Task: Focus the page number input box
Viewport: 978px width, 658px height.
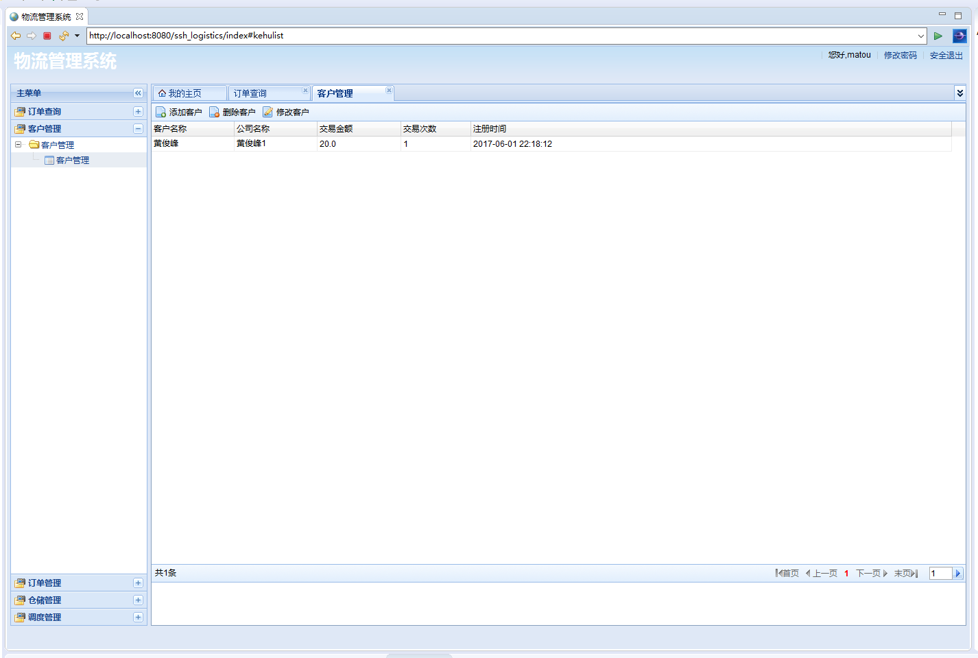Action: click(941, 574)
